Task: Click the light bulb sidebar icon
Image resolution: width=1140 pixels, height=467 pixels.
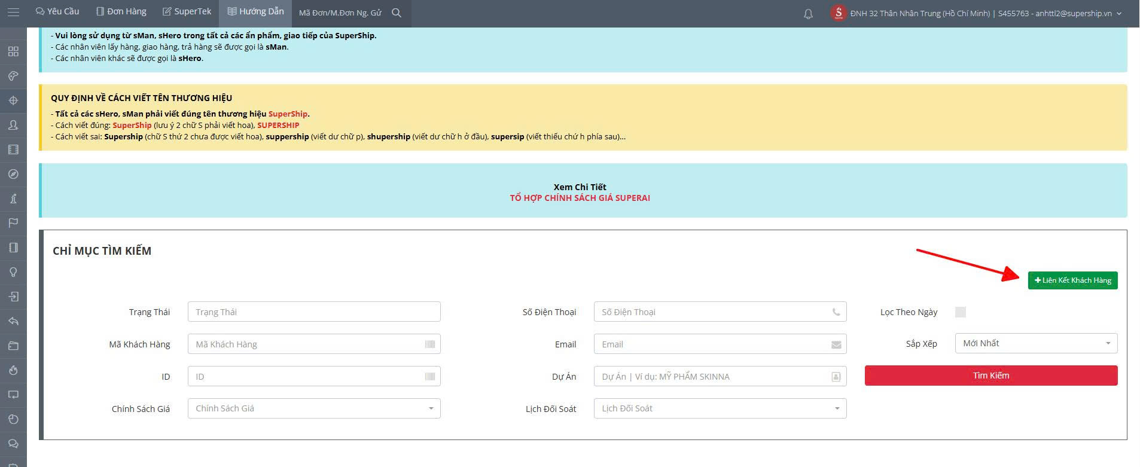Action: point(13,272)
